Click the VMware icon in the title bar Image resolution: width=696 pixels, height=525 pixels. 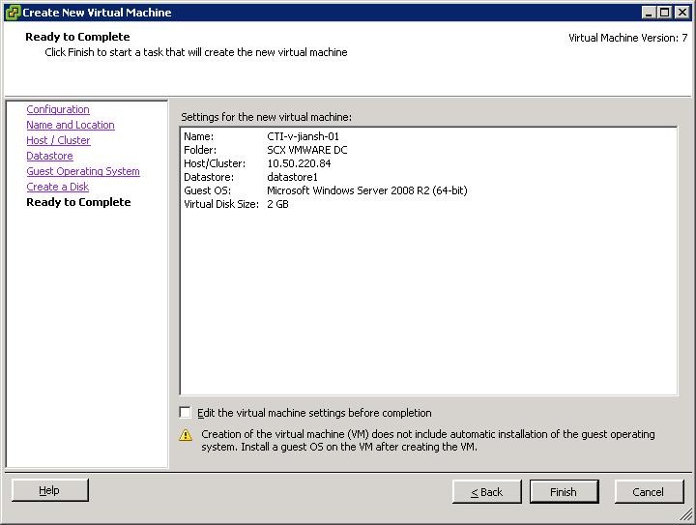pos(12,13)
